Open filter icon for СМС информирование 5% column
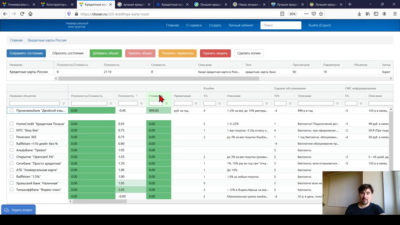400x225 pixels. click(361, 103)
